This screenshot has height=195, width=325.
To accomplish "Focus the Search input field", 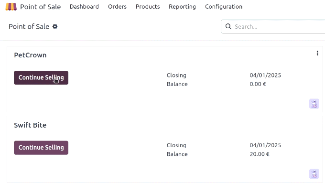I will coord(278,26).
